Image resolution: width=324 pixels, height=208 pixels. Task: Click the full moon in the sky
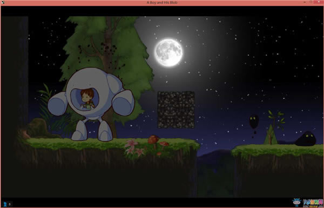(x=168, y=53)
